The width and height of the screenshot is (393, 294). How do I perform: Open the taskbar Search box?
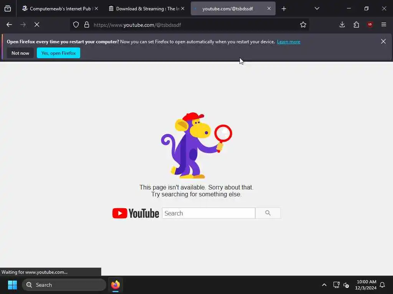[64, 285]
